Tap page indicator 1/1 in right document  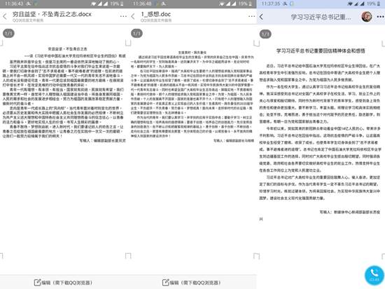[x=265, y=34]
